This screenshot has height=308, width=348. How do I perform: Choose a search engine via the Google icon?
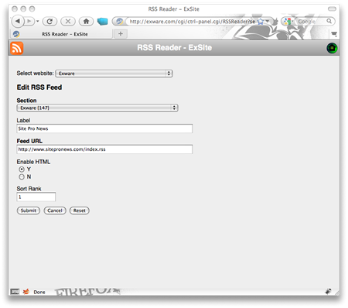(288, 22)
